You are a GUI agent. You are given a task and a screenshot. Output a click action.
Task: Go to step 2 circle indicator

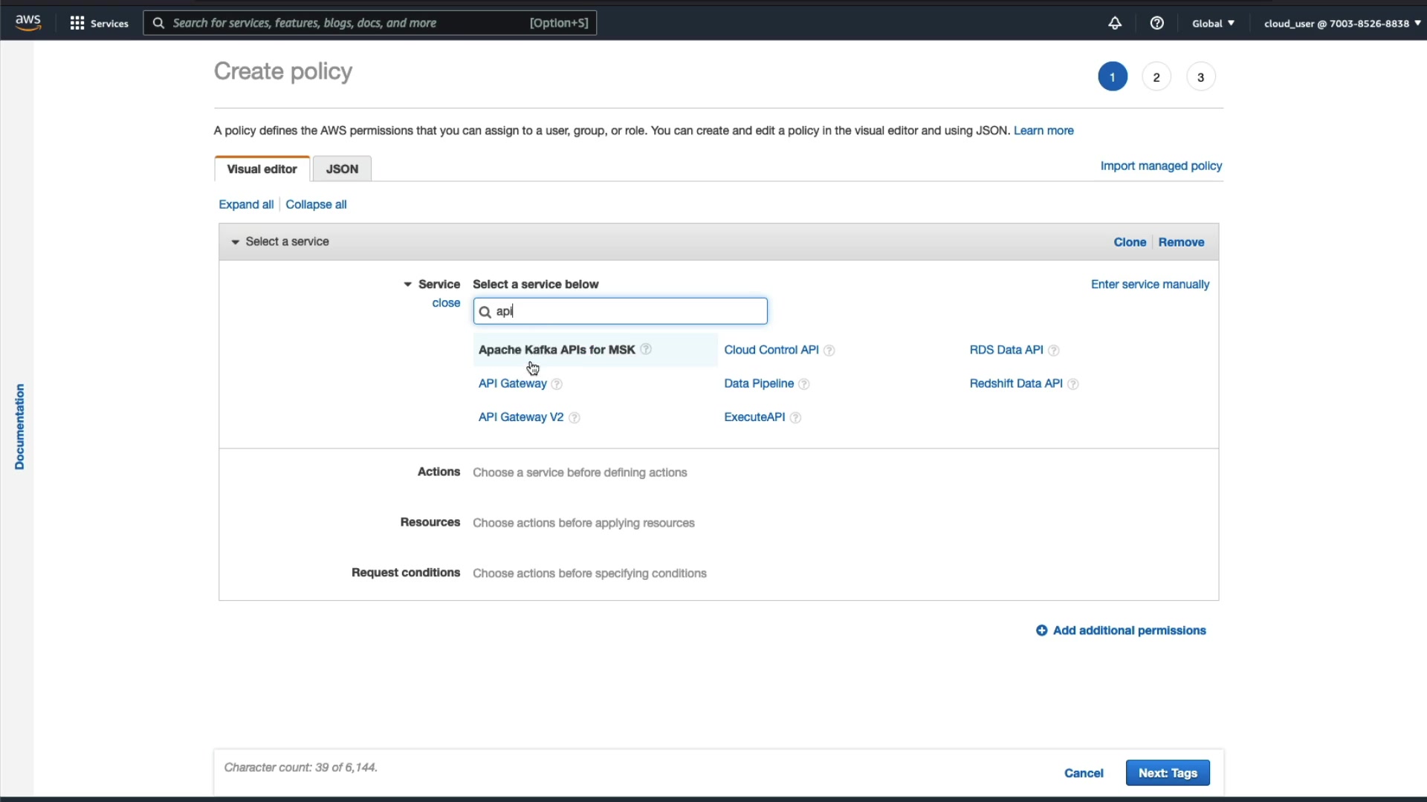pyautogui.click(x=1156, y=77)
